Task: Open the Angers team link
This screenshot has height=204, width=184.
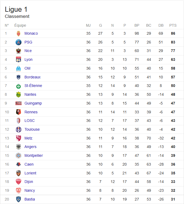Action: pos(30,147)
